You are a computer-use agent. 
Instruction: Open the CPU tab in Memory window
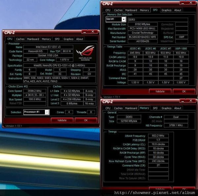(108, 108)
